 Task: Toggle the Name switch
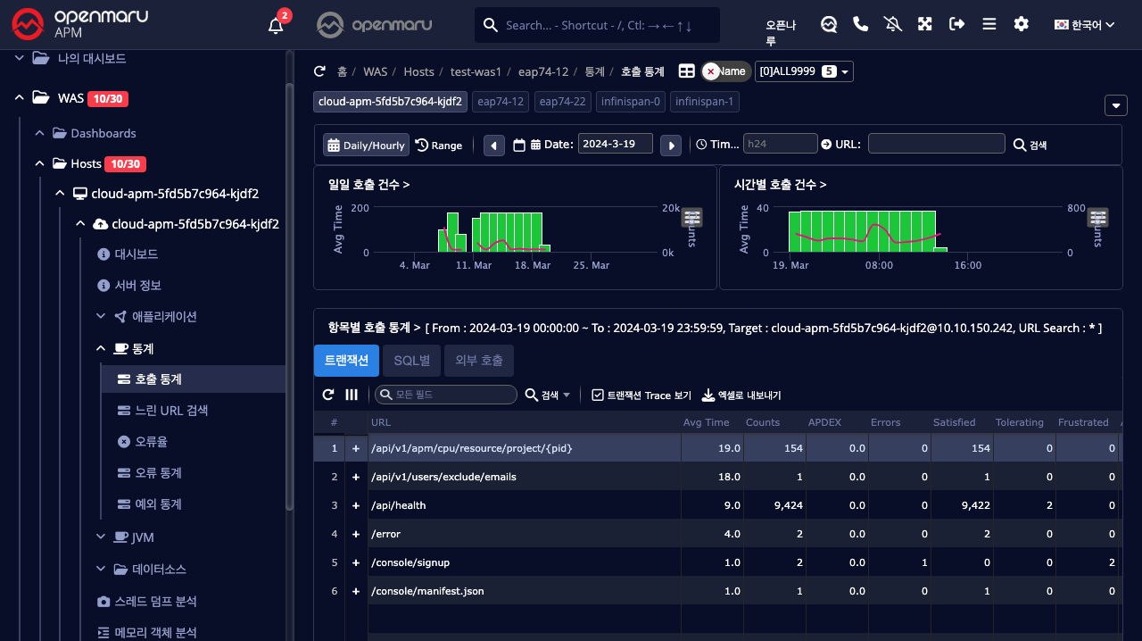tap(724, 71)
